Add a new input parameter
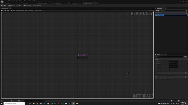Viewport: 188px width, 105px height. (x=186, y=73)
